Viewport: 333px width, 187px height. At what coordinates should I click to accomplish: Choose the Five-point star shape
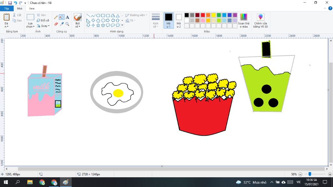coord(98,25)
